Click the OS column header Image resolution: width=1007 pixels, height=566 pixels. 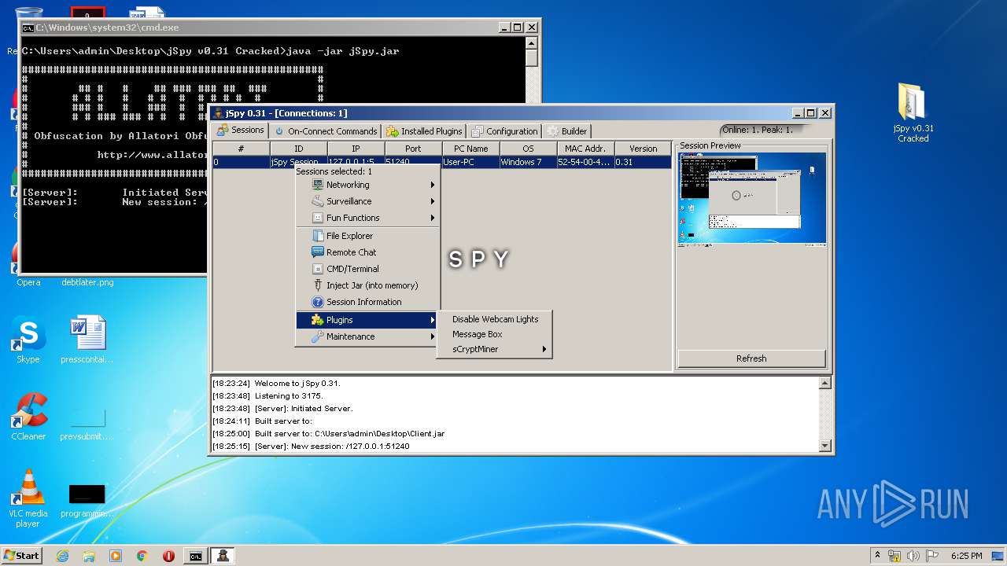(529, 149)
